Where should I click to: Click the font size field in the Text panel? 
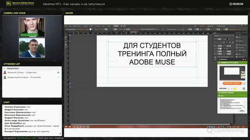(x=219, y=39)
